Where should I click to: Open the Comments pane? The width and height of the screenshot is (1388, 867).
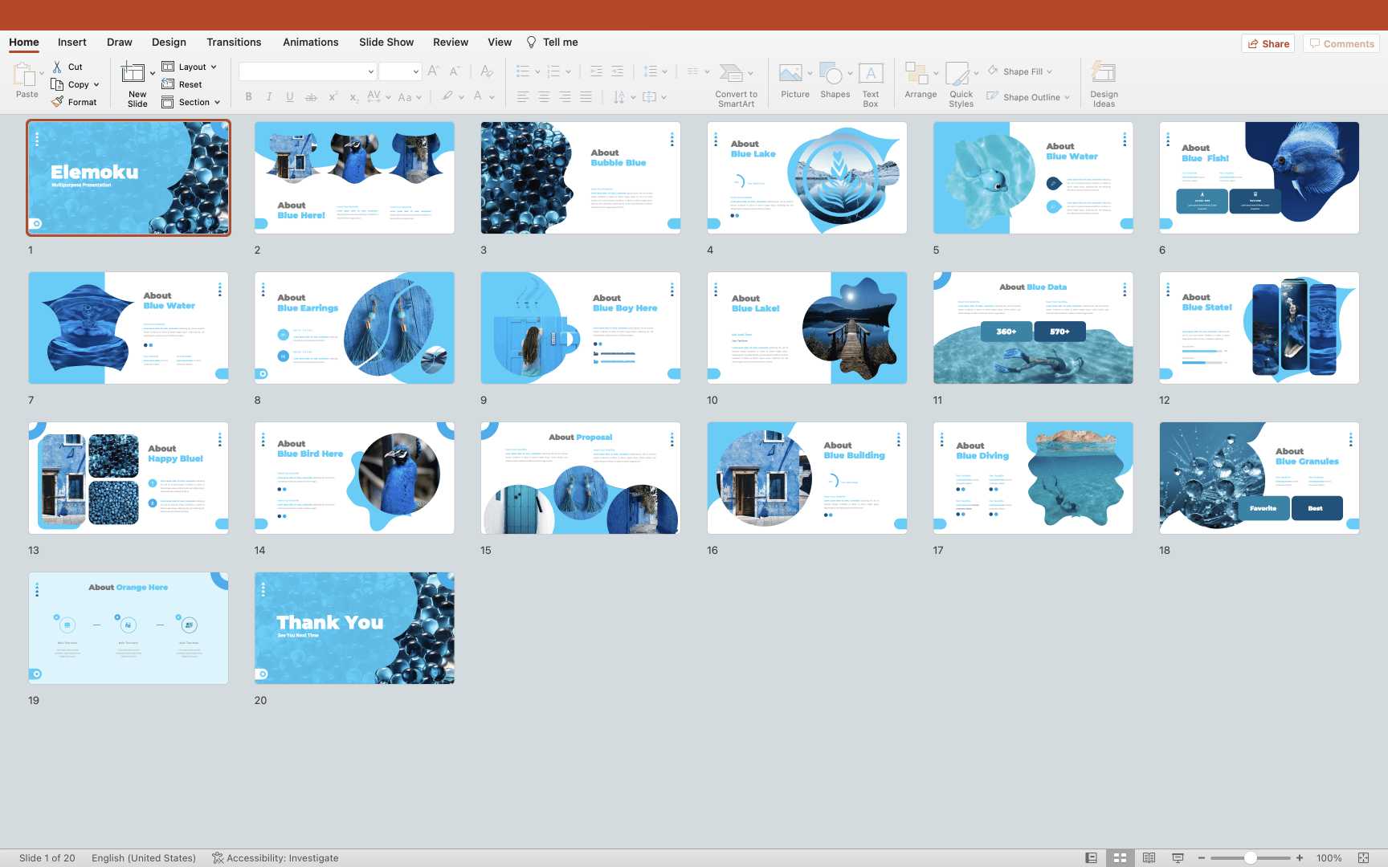[1341, 43]
